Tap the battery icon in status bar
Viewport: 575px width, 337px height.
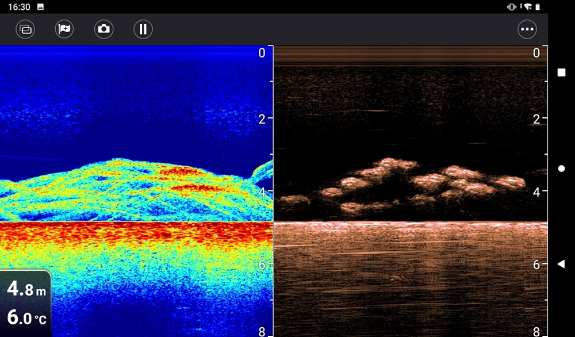coord(538,7)
